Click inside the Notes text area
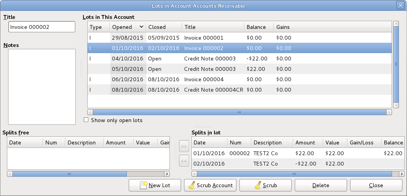The image size is (407, 196). [x=42, y=87]
